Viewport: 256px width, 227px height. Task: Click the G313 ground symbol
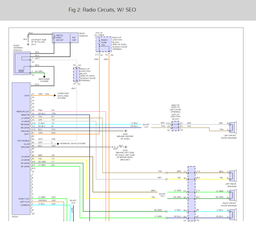tap(28, 44)
